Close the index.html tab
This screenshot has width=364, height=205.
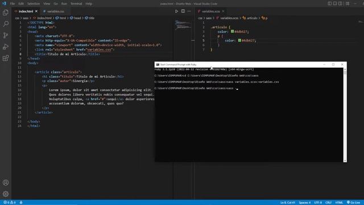click(36, 11)
